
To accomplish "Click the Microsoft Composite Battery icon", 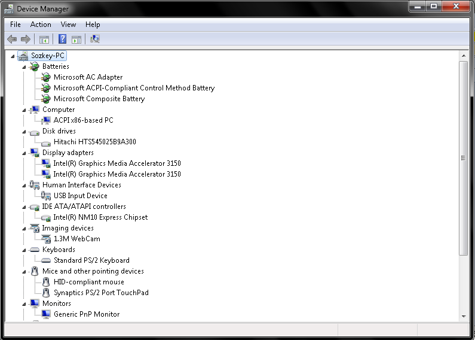I will [x=46, y=99].
